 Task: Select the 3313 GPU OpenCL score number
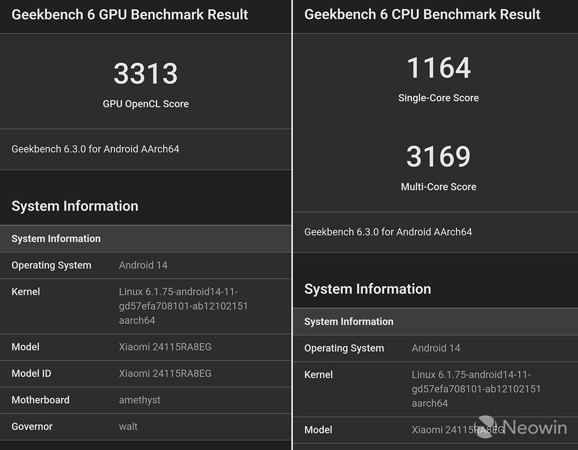tap(145, 74)
